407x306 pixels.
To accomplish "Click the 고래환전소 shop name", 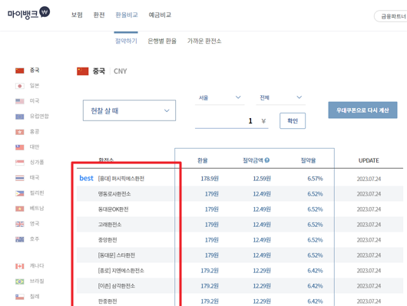I will (x=110, y=224).
